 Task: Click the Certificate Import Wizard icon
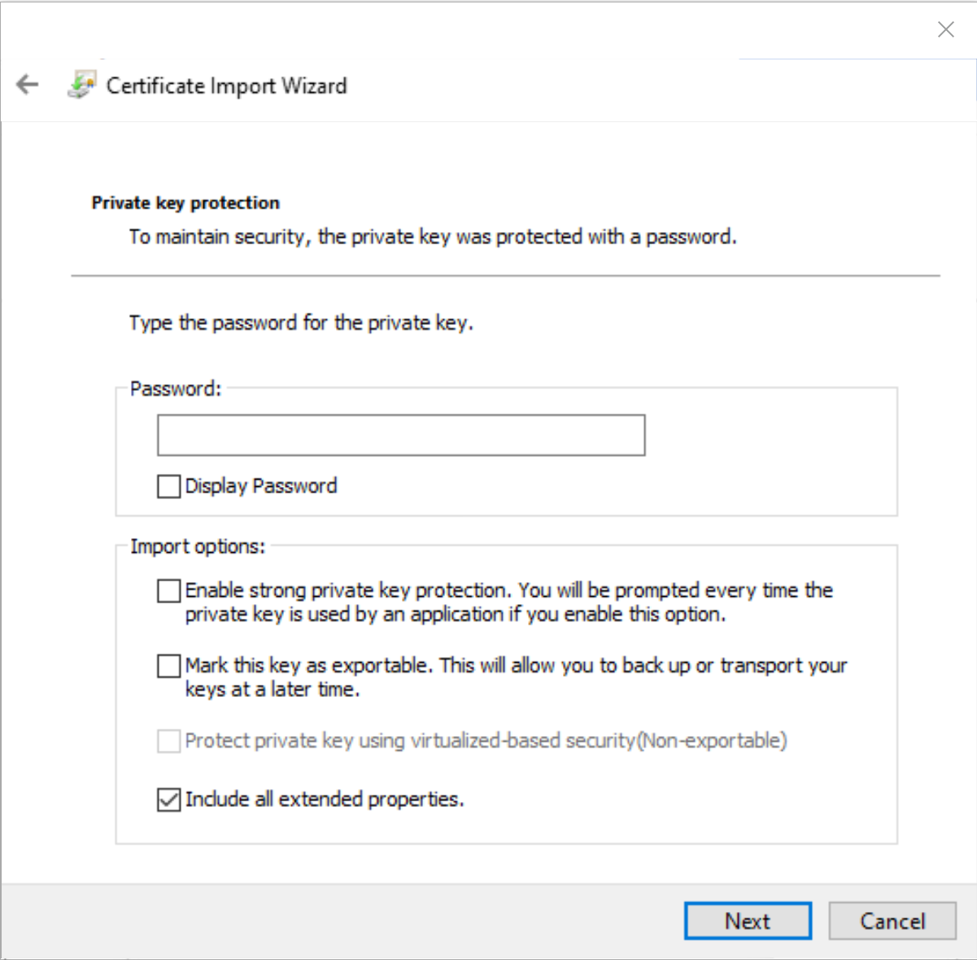coord(81,85)
